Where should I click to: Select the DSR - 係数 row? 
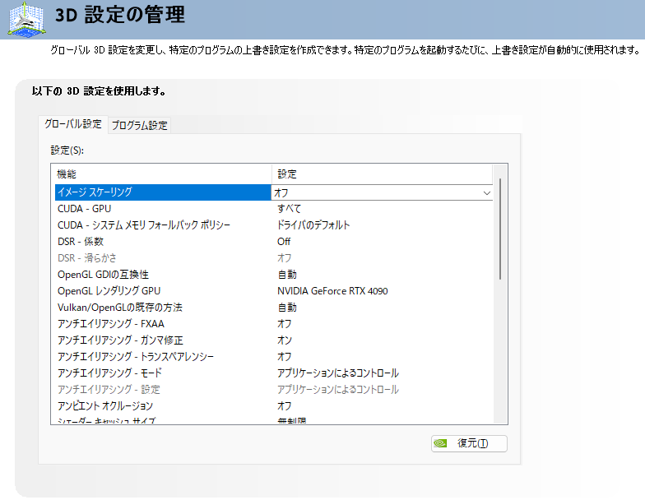pyautogui.click(x=273, y=242)
